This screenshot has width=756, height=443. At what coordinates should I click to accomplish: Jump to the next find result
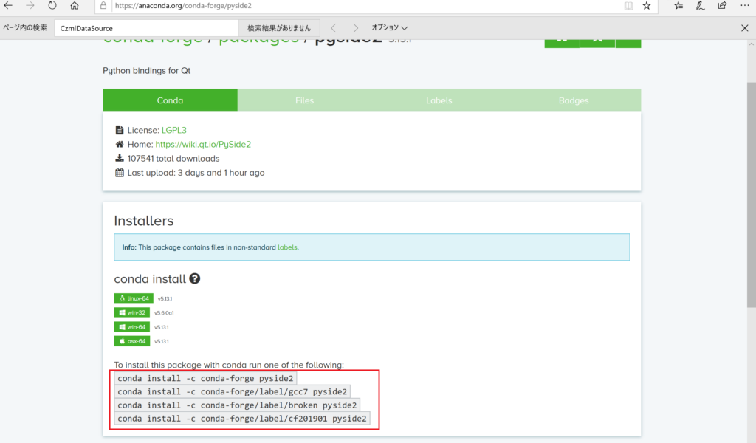coord(355,28)
